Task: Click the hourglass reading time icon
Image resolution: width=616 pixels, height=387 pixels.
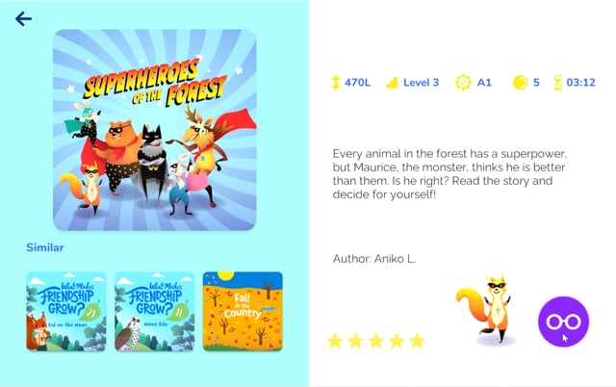Action: (557, 83)
